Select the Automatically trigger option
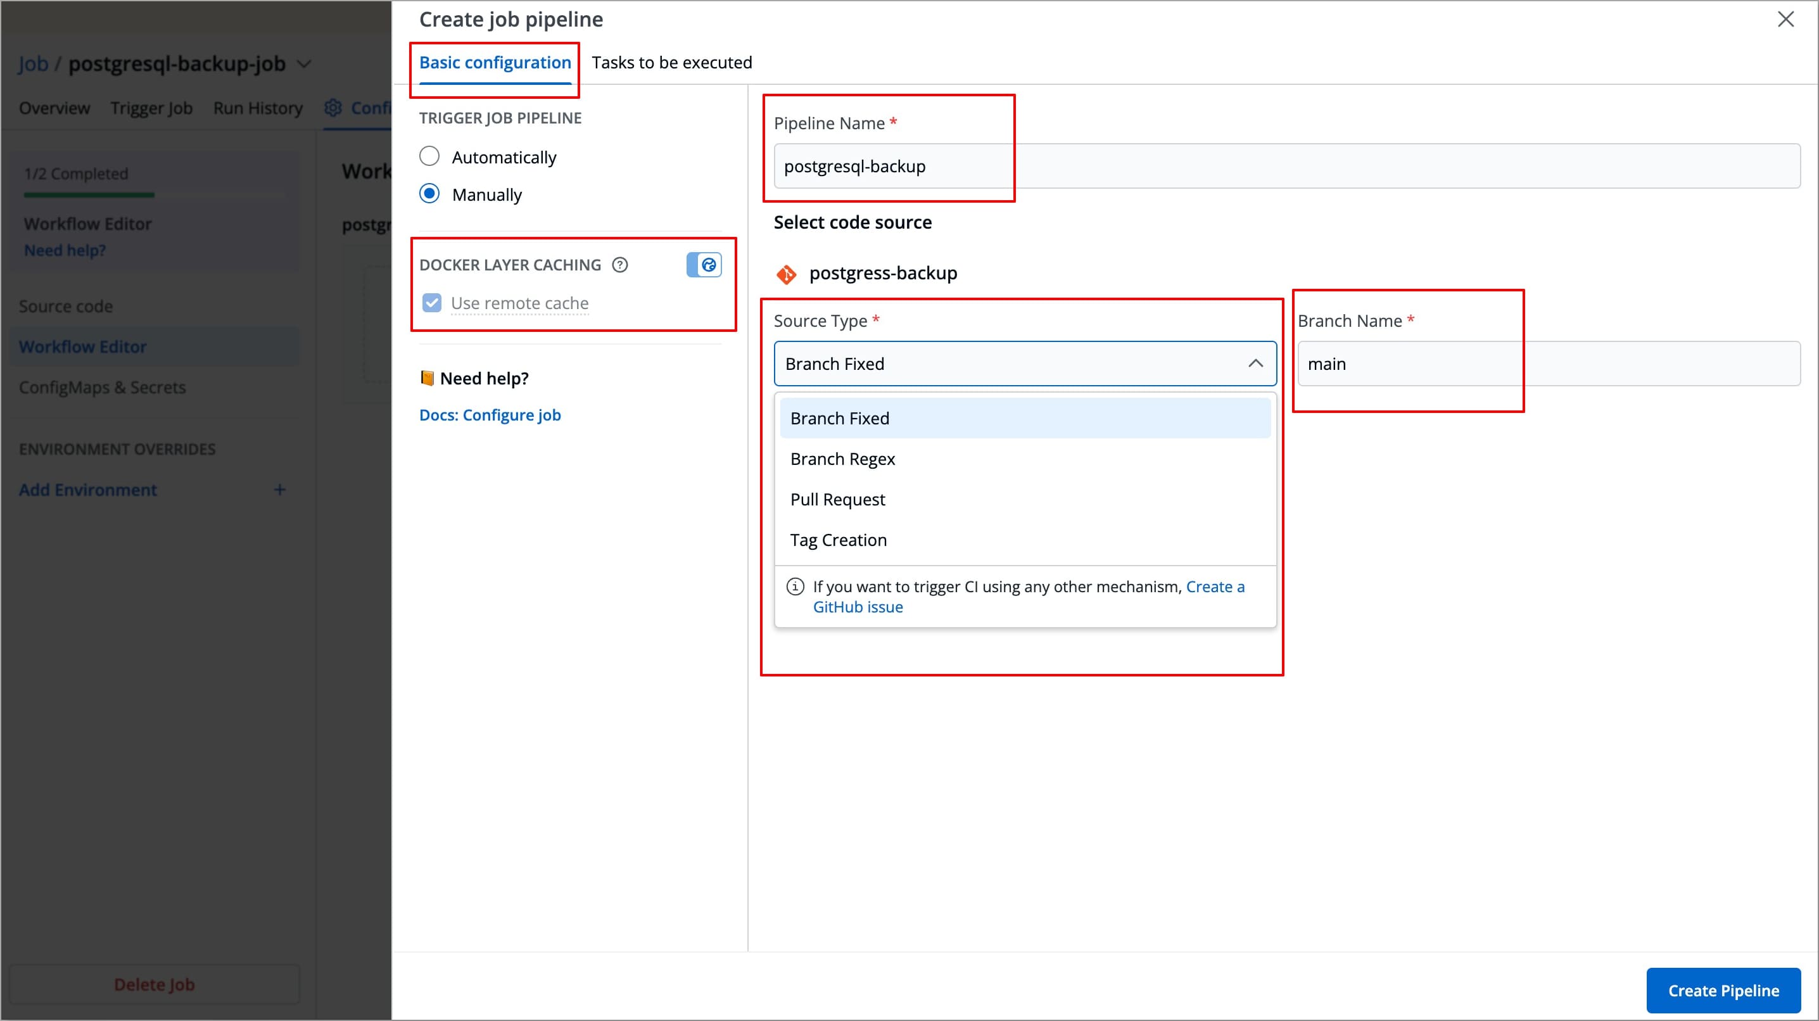This screenshot has width=1819, height=1021. pyautogui.click(x=429, y=155)
